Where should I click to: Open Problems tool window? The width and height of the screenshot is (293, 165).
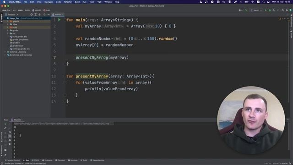click(47, 160)
